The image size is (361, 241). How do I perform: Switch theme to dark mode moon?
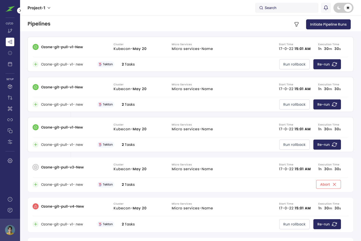coord(339,8)
